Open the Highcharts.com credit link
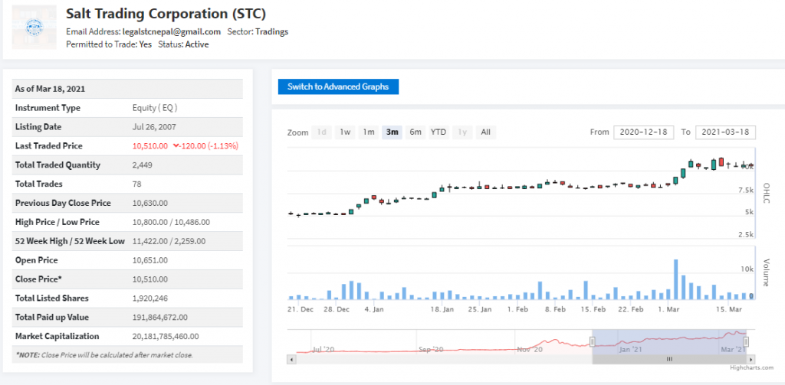 751,368
